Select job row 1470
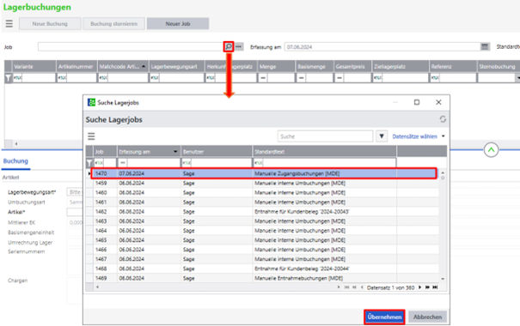Viewport: 520px width, 326px height. coord(264,173)
